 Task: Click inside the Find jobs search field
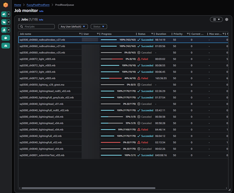pyautogui.click(x=38, y=26)
